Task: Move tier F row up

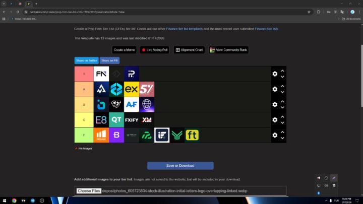Action: pyautogui.click(x=282, y=132)
